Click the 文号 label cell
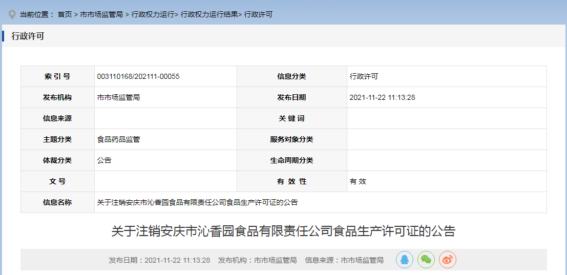 [57, 181]
